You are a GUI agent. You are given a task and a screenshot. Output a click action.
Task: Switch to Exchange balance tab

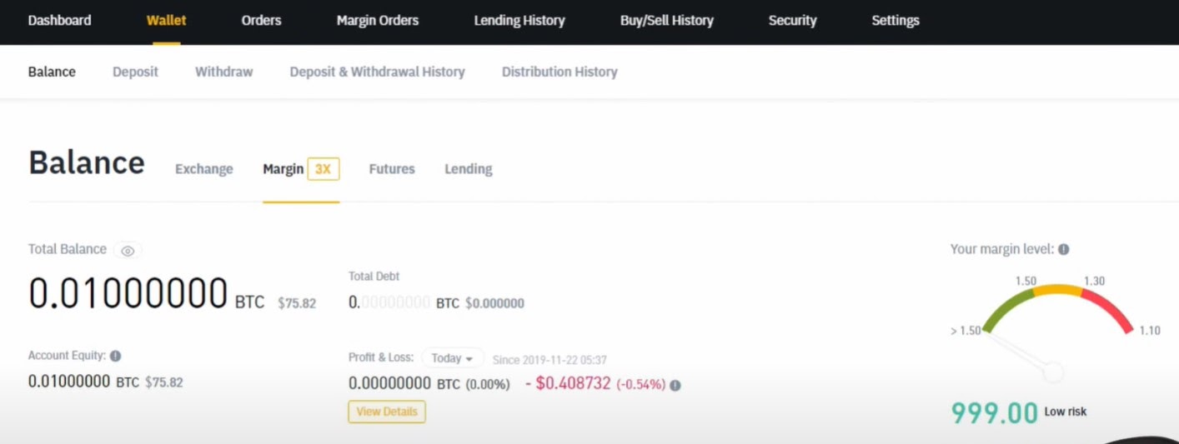click(x=204, y=169)
